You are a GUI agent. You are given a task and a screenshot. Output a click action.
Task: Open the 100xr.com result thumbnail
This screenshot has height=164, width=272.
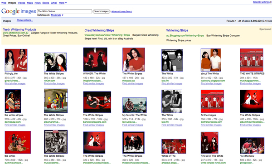pyautogui.click(x=55, y=62)
